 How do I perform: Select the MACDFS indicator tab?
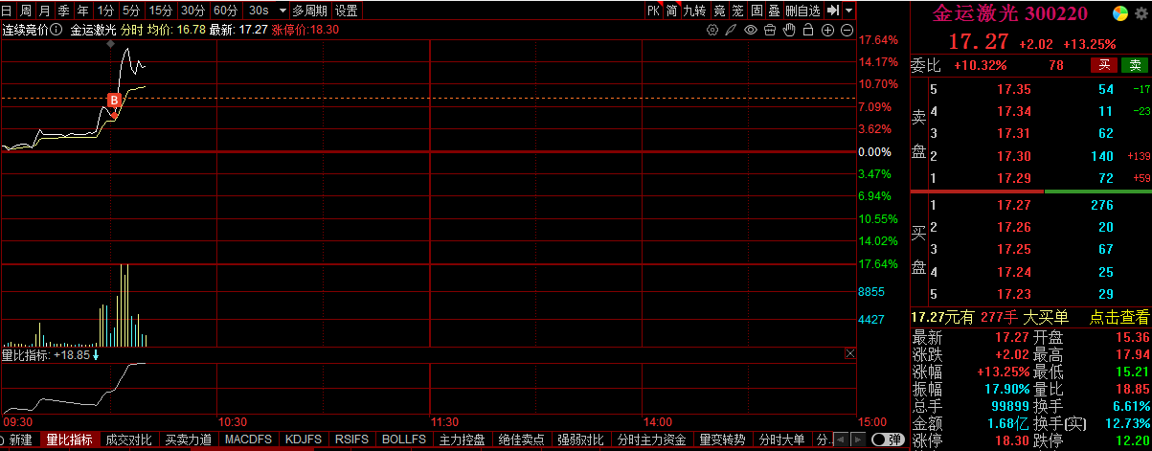pos(248,440)
